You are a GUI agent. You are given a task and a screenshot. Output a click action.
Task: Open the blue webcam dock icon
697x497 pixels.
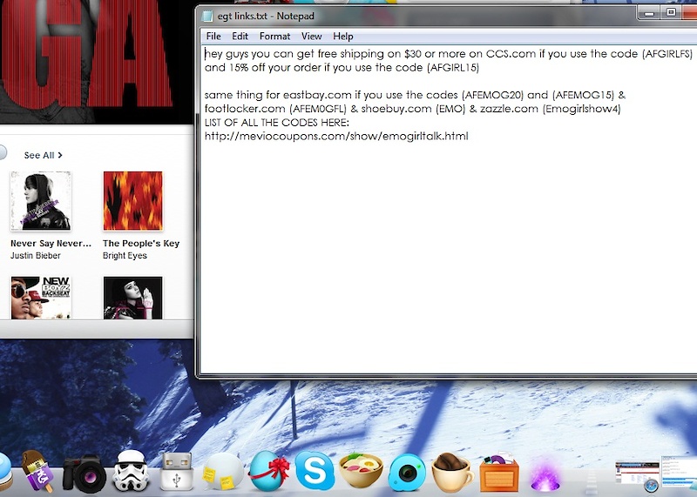pyautogui.click(x=407, y=473)
